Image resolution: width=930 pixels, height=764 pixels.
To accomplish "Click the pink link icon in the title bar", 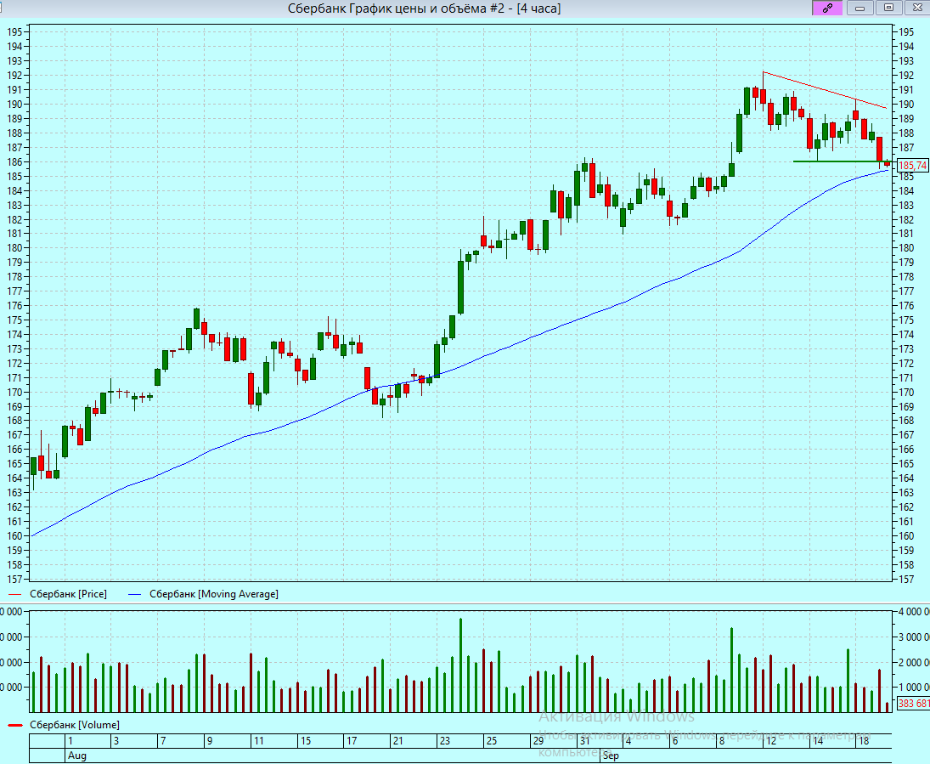I will (826, 8).
